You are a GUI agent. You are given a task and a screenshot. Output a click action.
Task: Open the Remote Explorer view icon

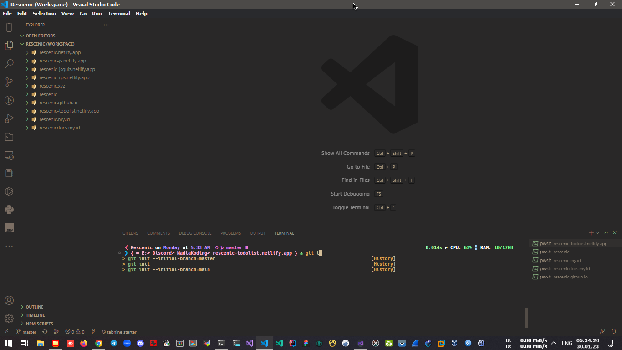click(9, 155)
